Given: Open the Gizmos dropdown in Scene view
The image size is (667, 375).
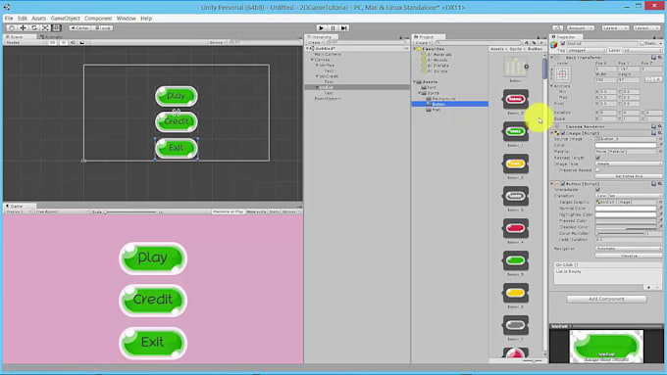Looking at the screenshot, I should pyautogui.click(x=217, y=43).
